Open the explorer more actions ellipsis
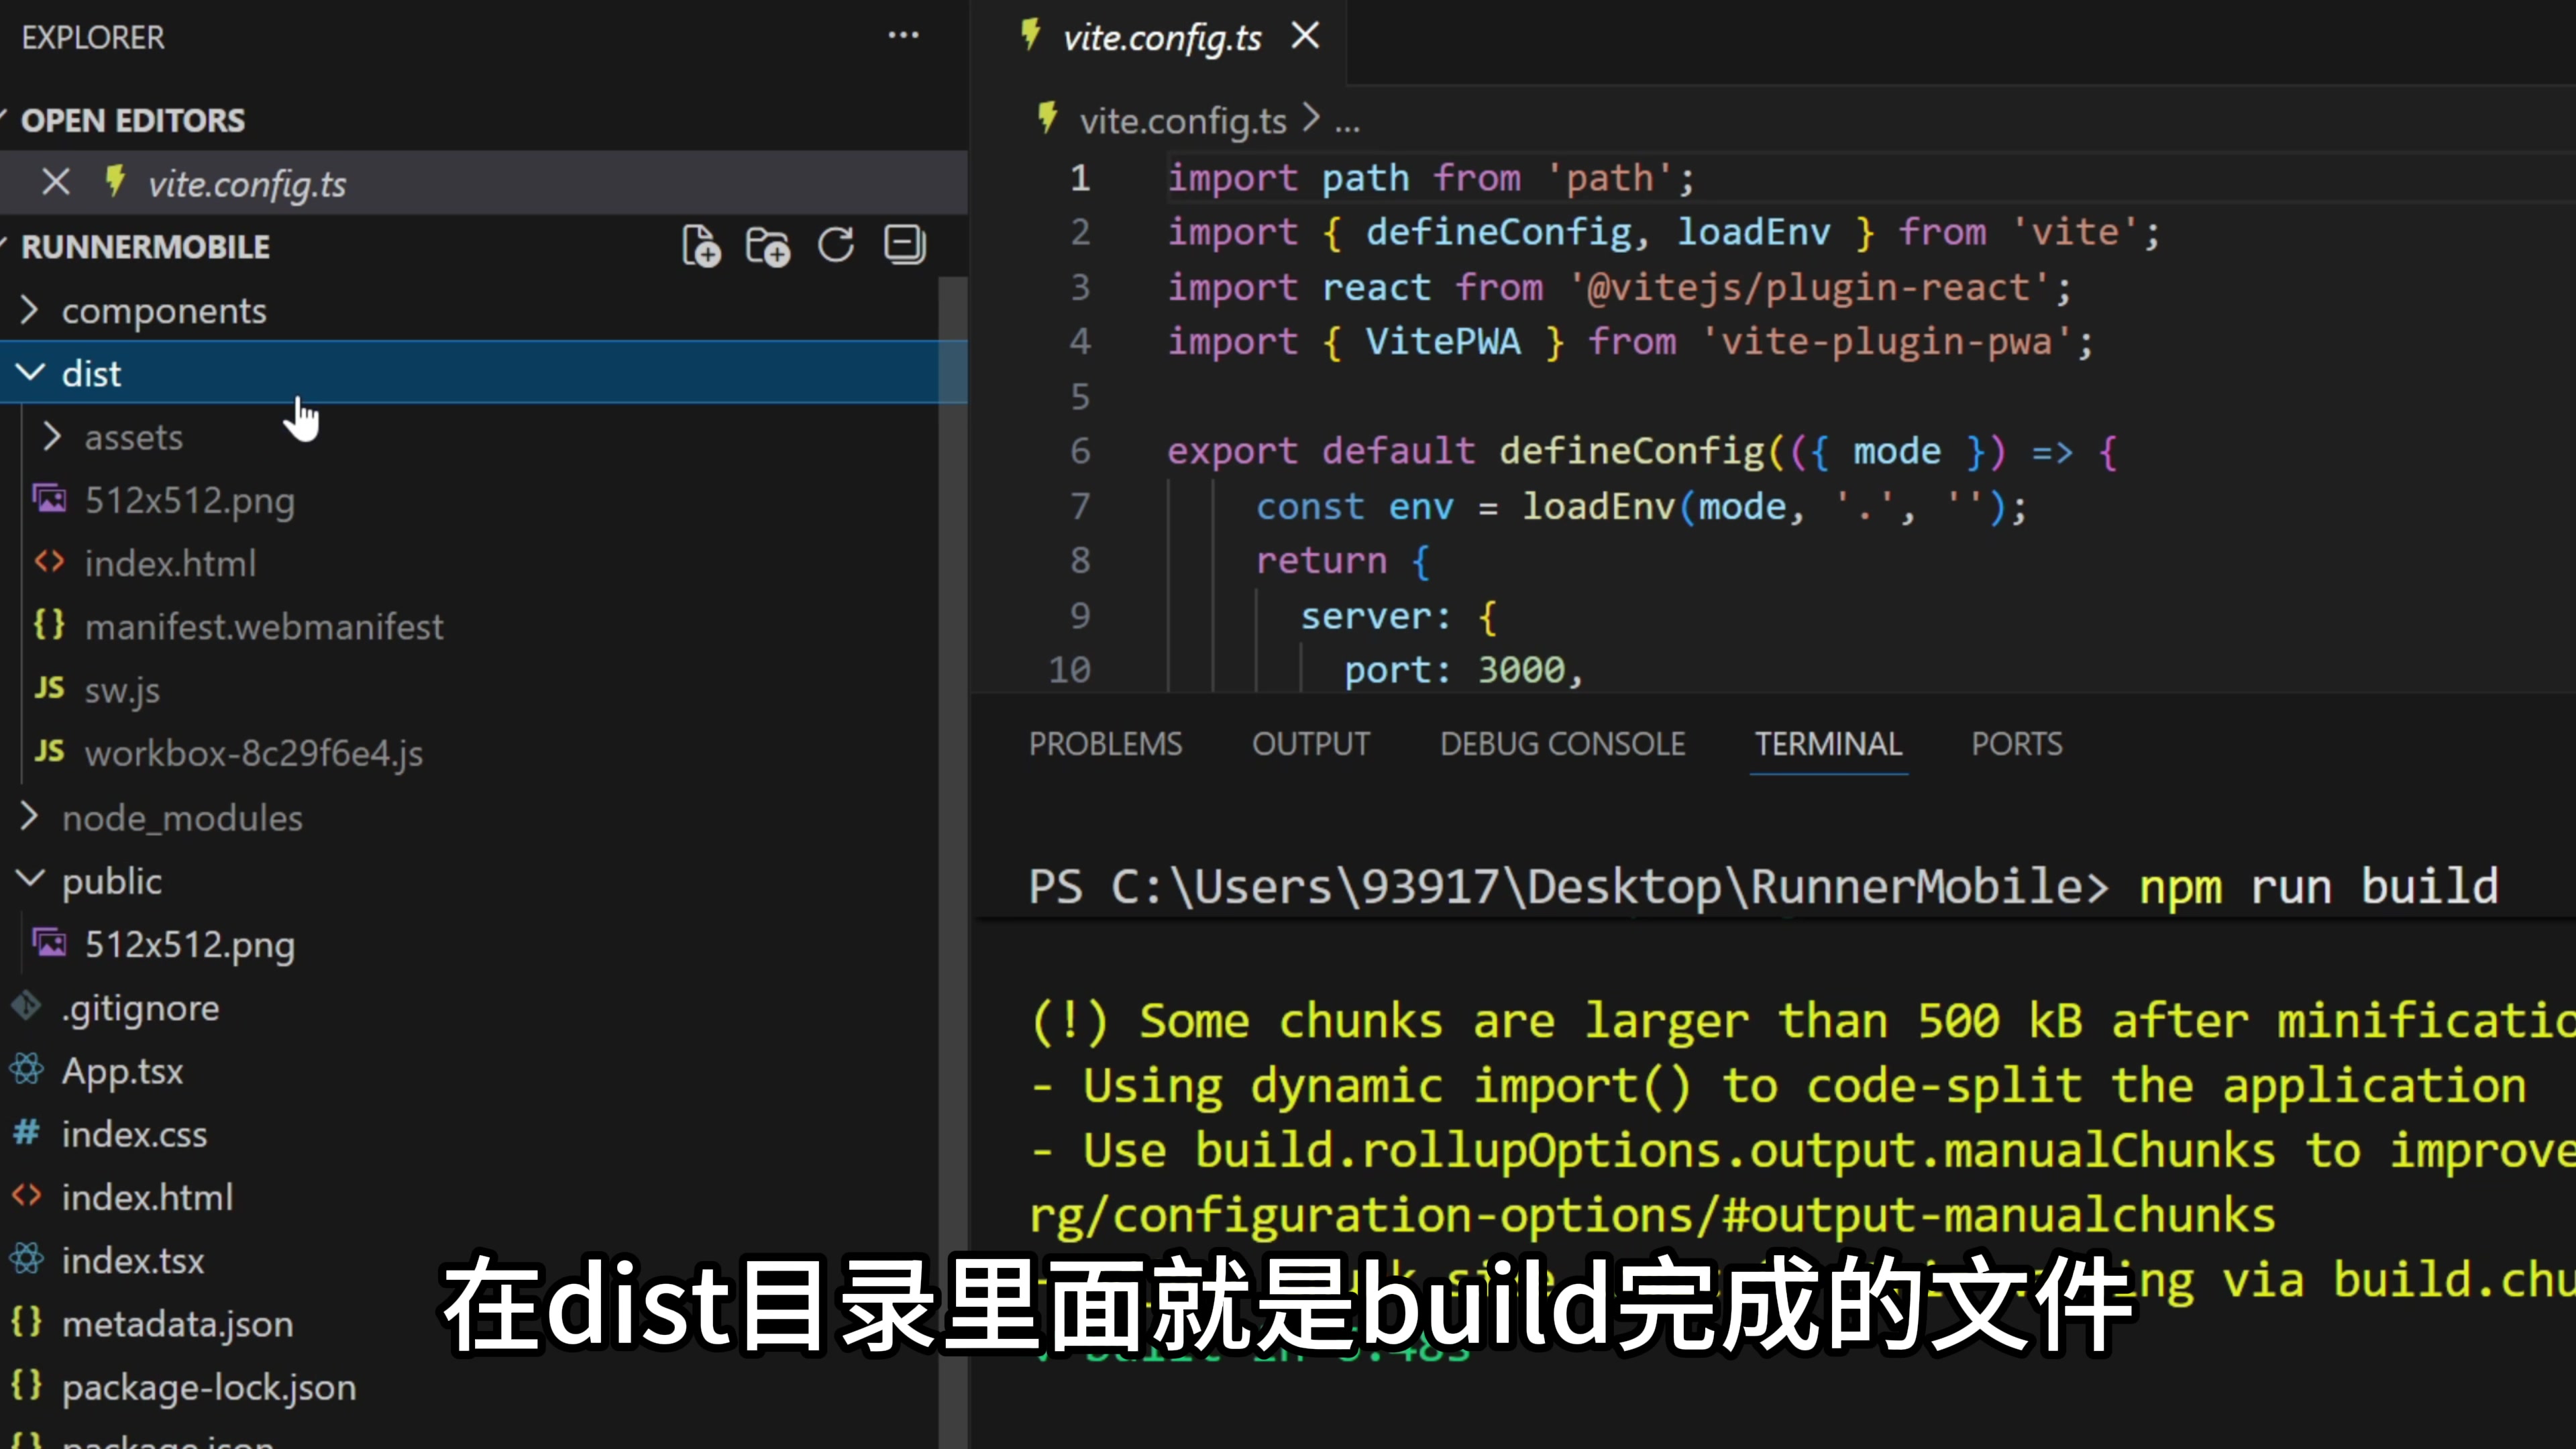This screenshot has width=2576, height=1449. click(903, 36)
